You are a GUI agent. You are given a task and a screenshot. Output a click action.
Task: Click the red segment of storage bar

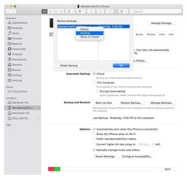click(51, 169)
